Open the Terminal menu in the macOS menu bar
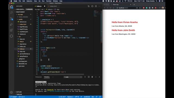Screen dimensions: 174x98 (49, 1)
